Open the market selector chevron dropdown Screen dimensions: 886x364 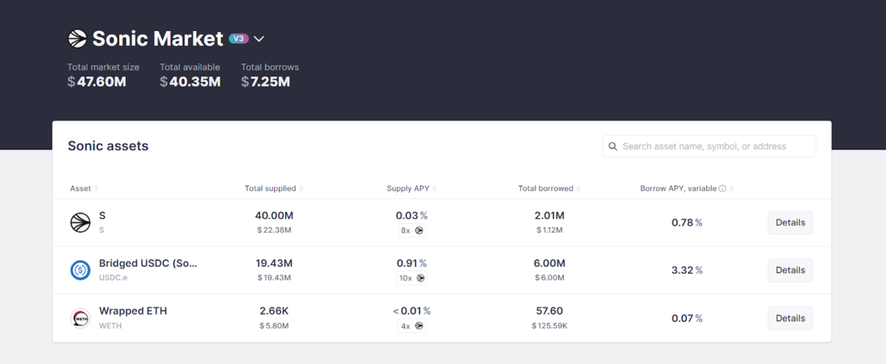(259, 39)
